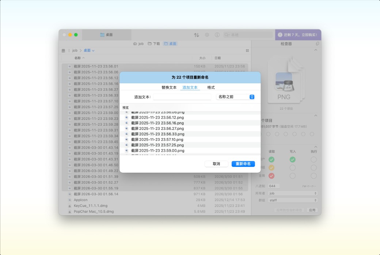380x255 pixels.
Task: Click the 下载 folder icon in the tab bar
Action: click(149, 43)
